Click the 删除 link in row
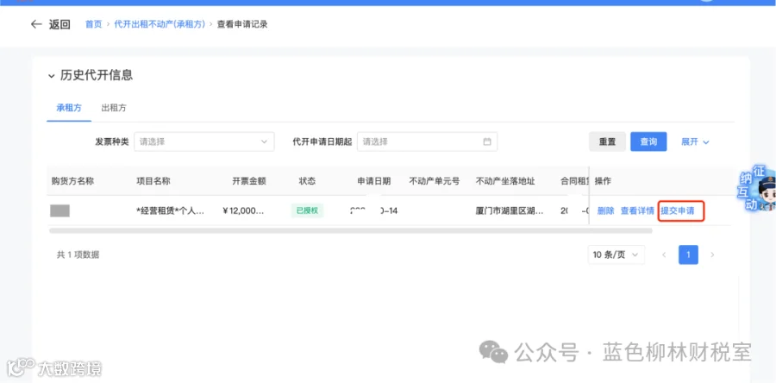Screen dimensions: 776x383 click(605, 210)
